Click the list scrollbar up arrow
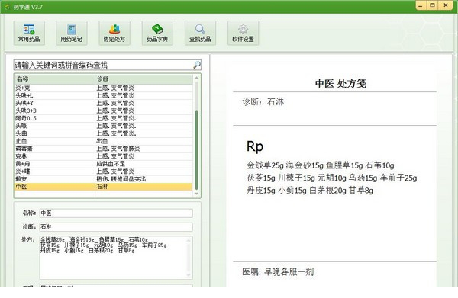 [197, 78]
